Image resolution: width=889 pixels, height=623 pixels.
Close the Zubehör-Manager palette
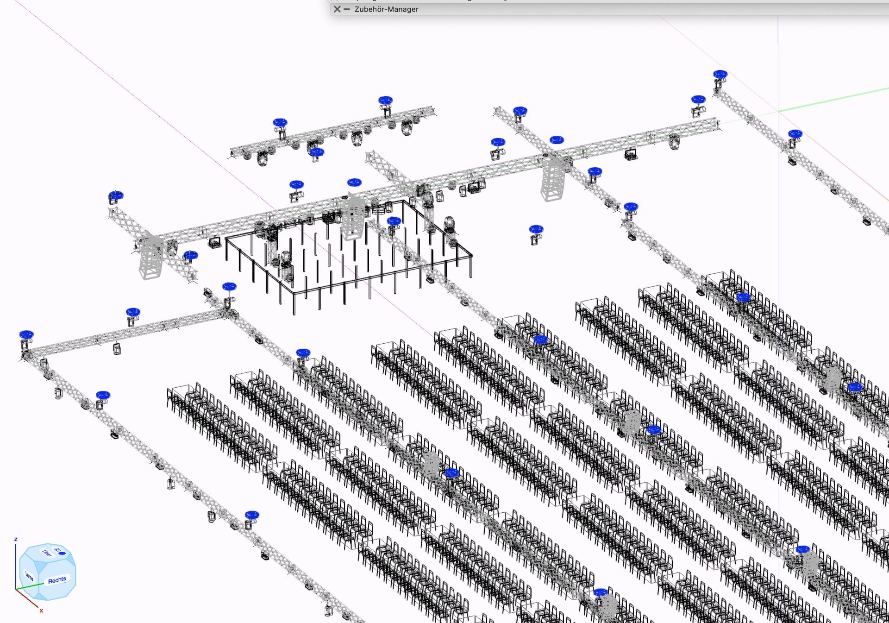pos(337,9)
